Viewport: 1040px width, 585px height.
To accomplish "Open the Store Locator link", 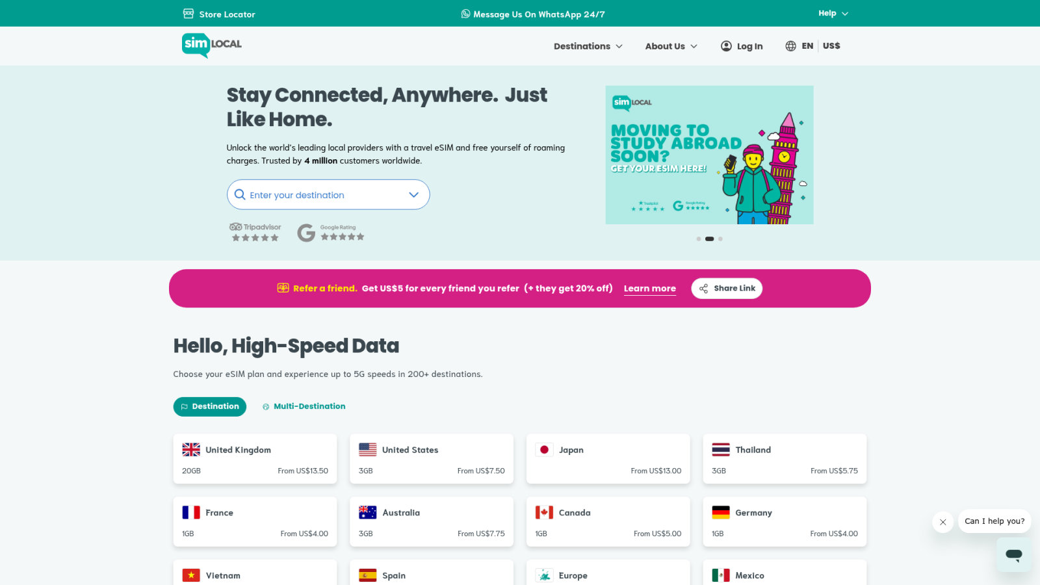I will click(219, 14).
